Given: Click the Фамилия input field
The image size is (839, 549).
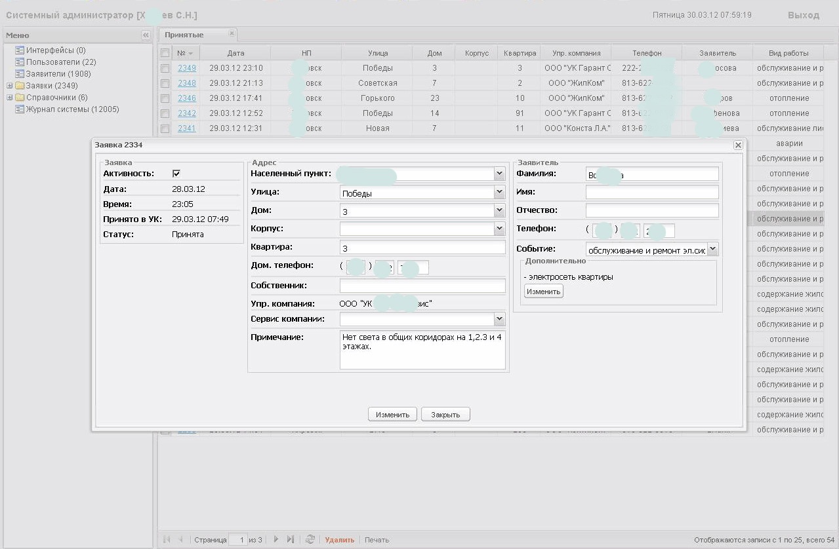Looking at the screenshot, I should tap(652, 174).
